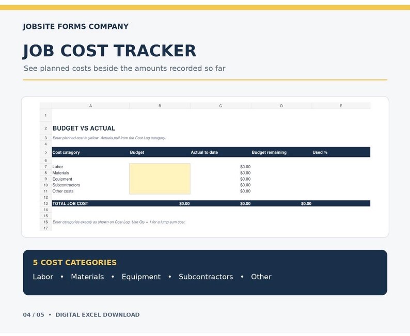The width and height of the screenshot is (410, 336).
Task: Select column A header
Action: tap(90, 106)
